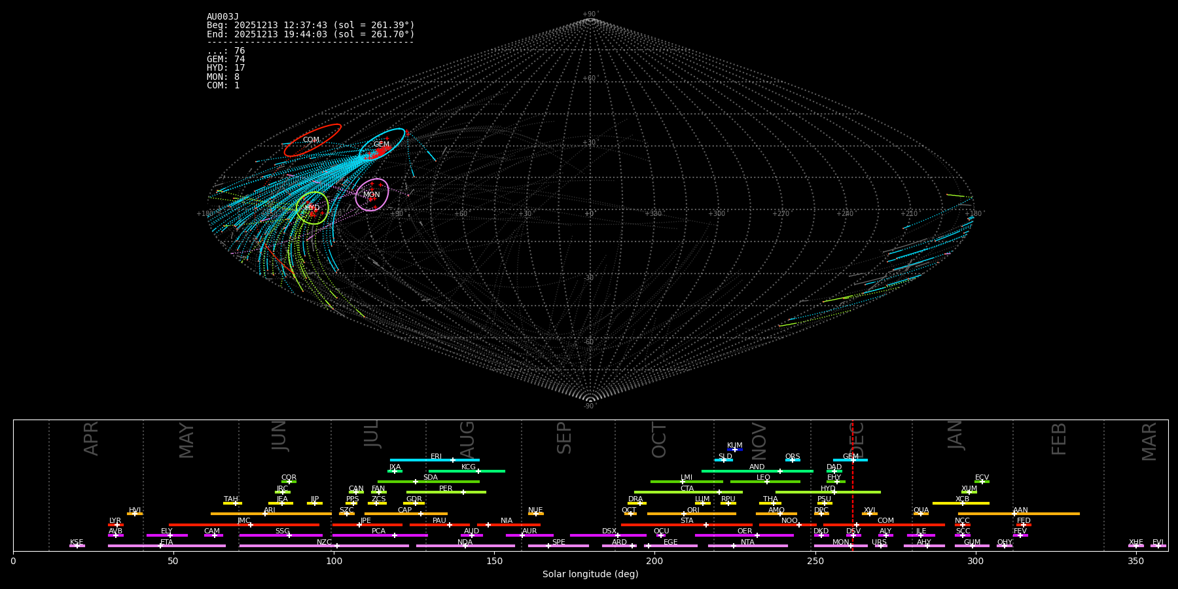
Task: Click the KUM shower bar in timeline
Action: point(735,450)
